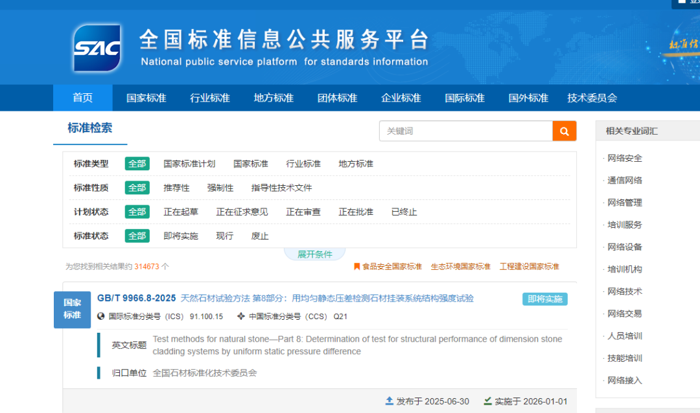
Task: Open 网络交易 in related vocabulary list
Action: (625, 314)
